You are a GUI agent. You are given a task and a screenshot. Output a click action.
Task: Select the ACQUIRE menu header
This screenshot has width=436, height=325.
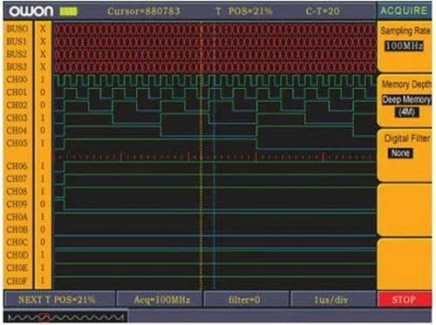(404, 10)
